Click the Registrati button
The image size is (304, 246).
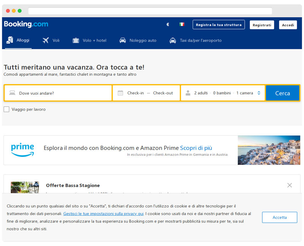(262, 25)
